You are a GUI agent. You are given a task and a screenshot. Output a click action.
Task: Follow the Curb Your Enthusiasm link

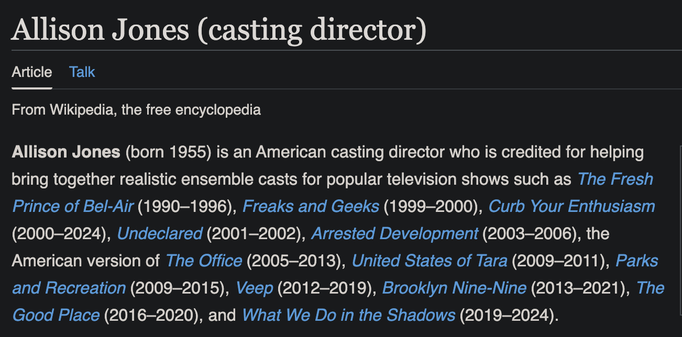click(571, 206)
